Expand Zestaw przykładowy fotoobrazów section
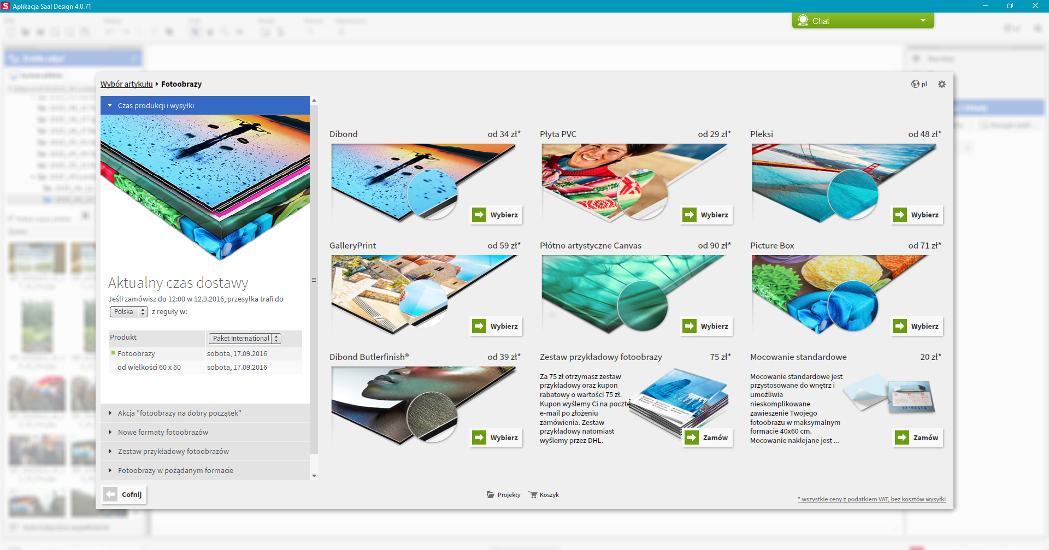This screenshot has height=550, width=1049. tap(205, 451)
